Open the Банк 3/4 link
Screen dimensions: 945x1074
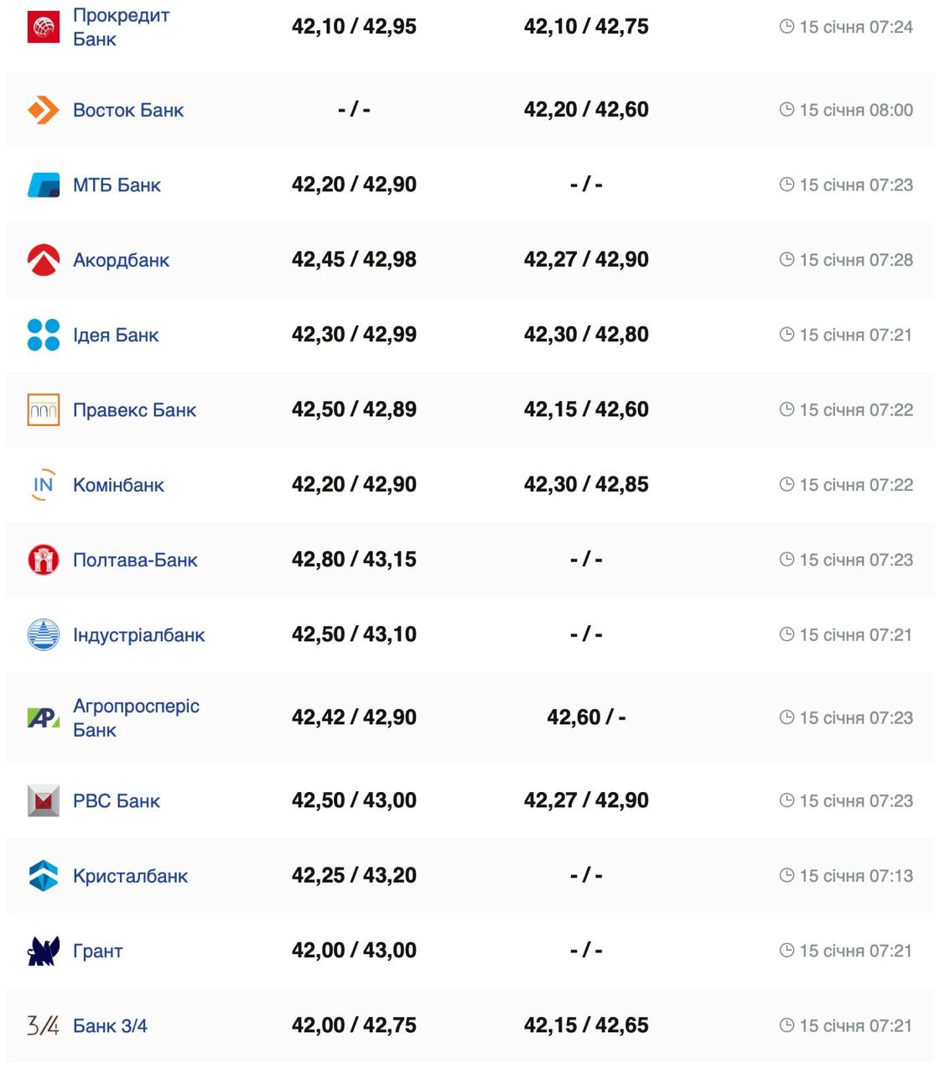[110, 1025]
